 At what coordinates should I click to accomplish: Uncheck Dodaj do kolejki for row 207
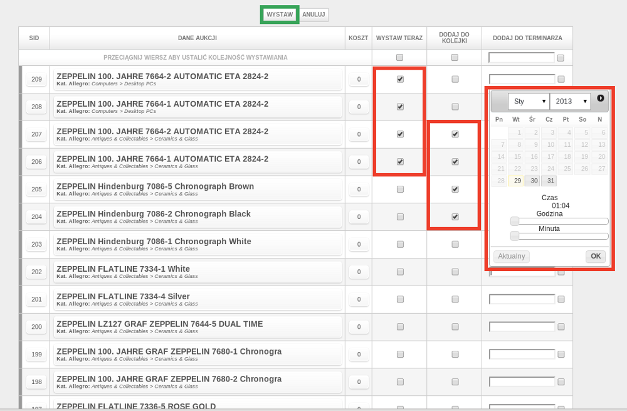(455, 134)
